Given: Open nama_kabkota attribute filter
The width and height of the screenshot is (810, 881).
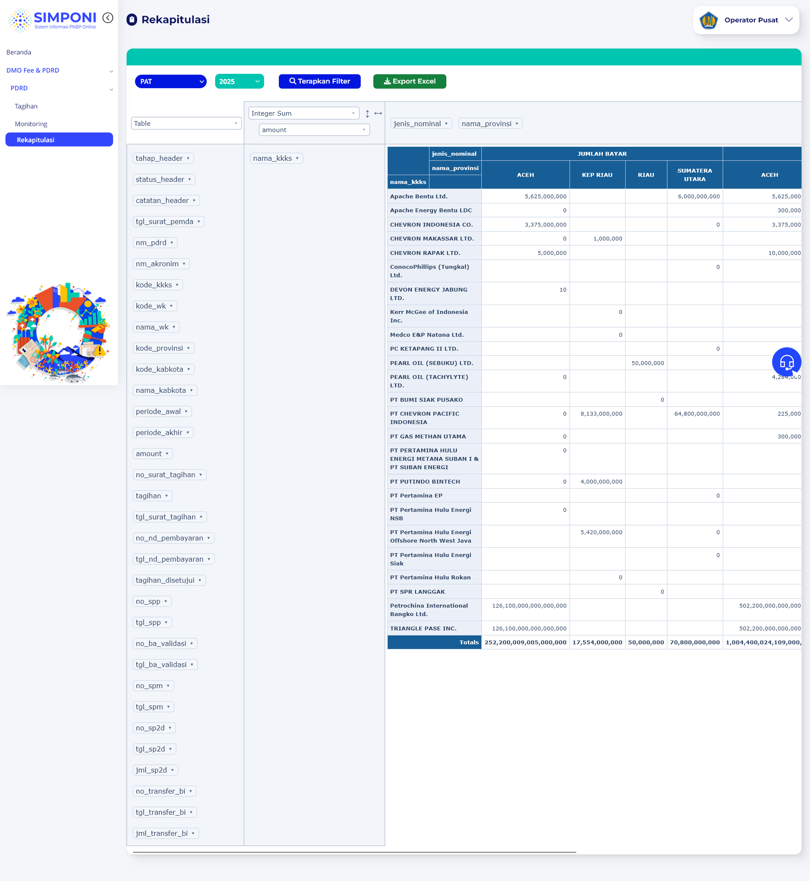Looking at the screenshot, I should point(192,391).
